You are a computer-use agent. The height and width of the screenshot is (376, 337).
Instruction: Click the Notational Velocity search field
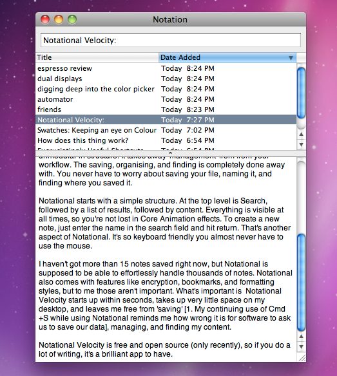coord(170,41)
